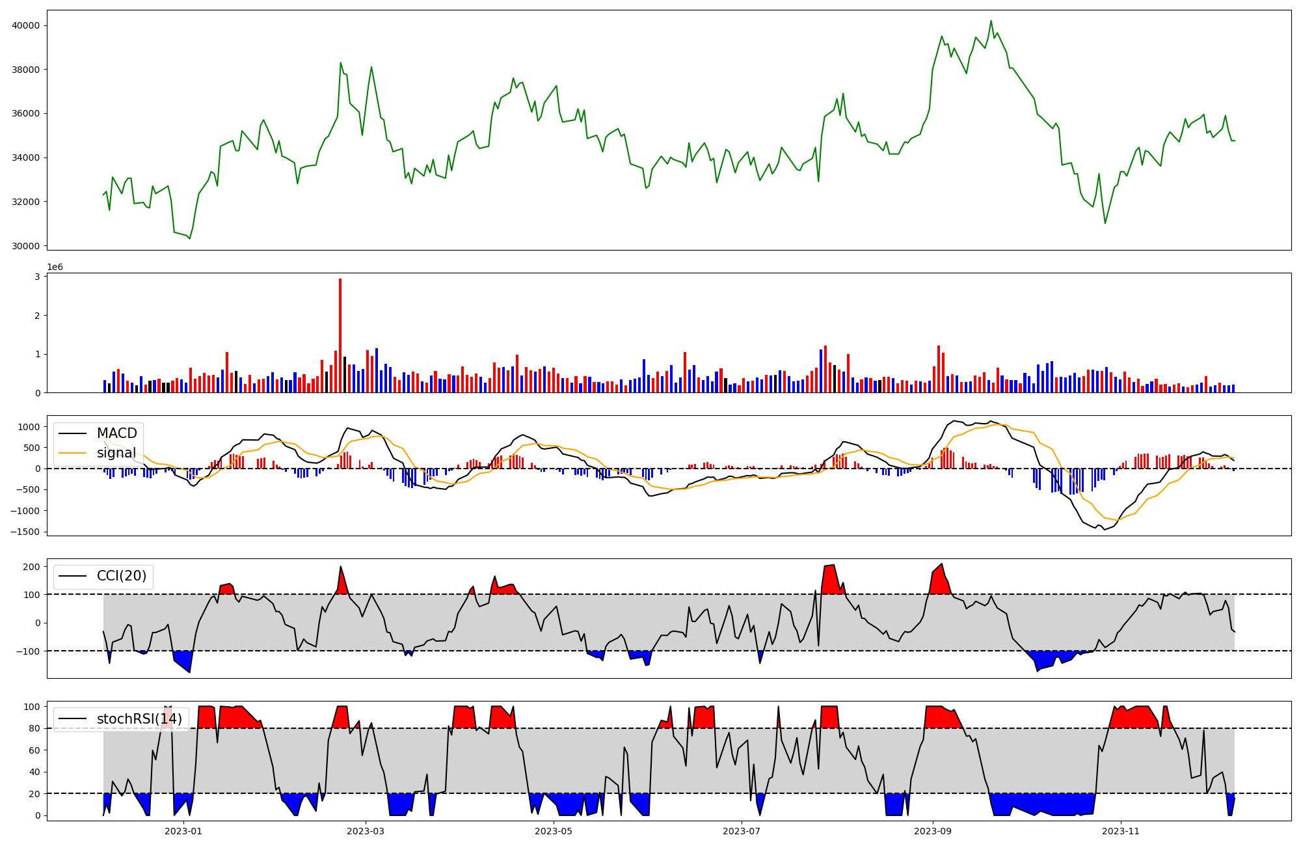Click the 60 stochRSI axis label

pyautogui.click(x=34, y=750)
